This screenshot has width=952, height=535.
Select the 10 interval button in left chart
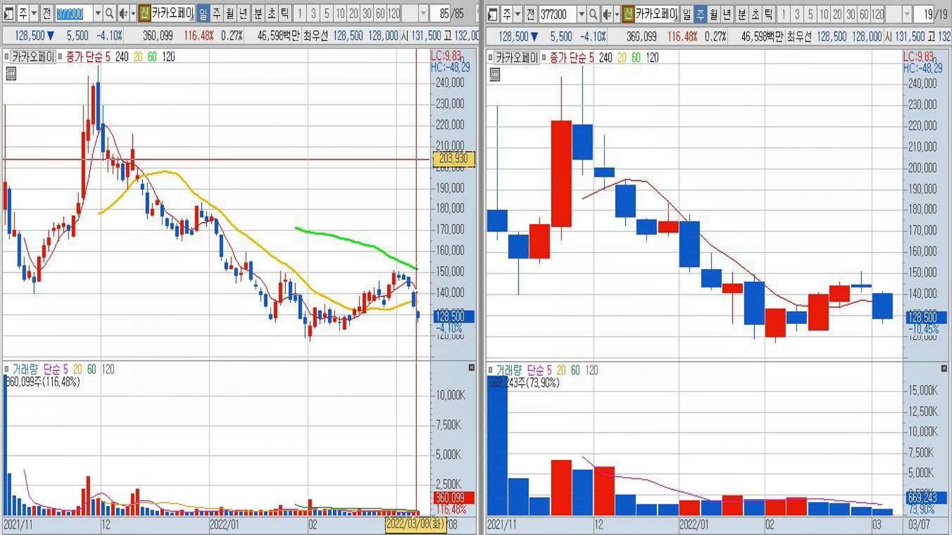click(x=340, y=14)
